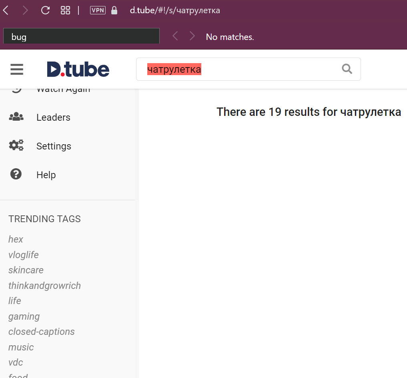Open the "closed-captions" trending tag
The height and width of the screenshot is (378, 407).
pos(41,332)
